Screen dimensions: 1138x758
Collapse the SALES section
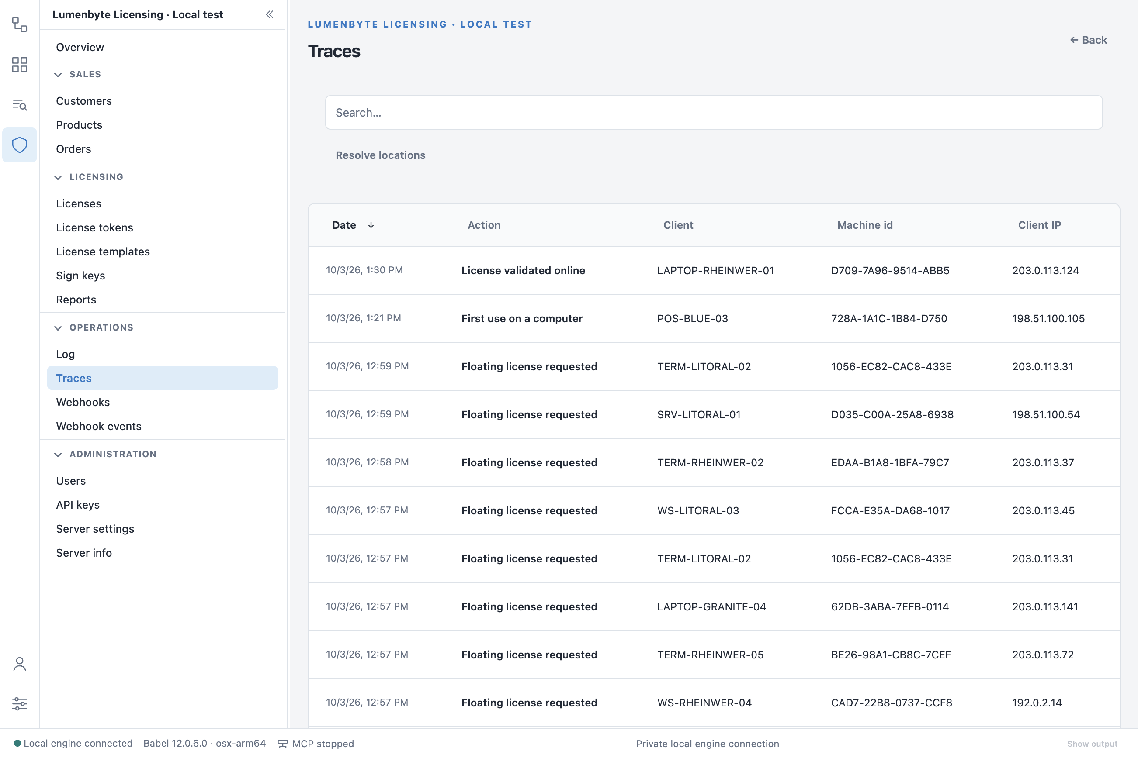click(x=58, y=74)
